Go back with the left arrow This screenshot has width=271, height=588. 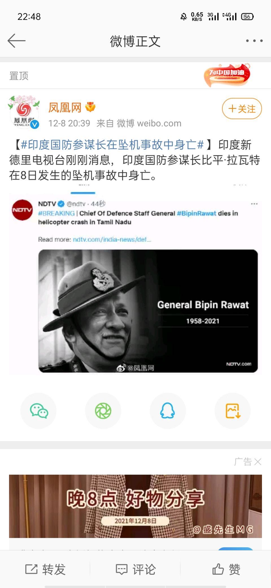16,41
